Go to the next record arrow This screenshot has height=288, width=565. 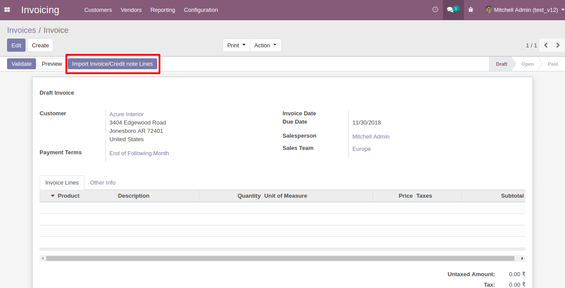(x=558, y=45)
